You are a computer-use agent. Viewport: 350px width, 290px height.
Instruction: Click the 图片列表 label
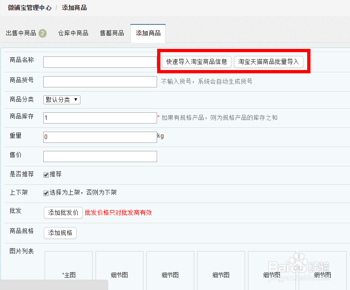[x=22, y=251]
